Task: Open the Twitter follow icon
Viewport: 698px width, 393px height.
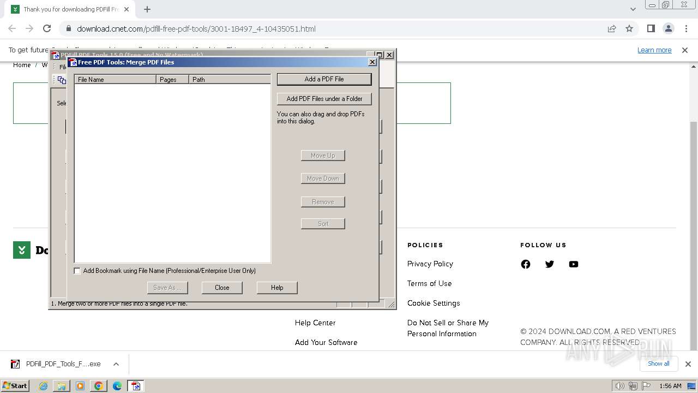Action: click(550, 264)
